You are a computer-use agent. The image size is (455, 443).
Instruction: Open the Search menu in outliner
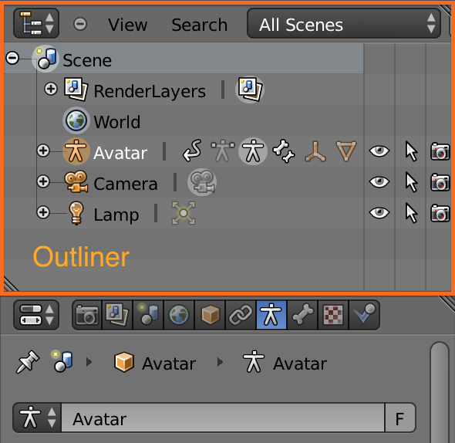click(x=200, y=25)
